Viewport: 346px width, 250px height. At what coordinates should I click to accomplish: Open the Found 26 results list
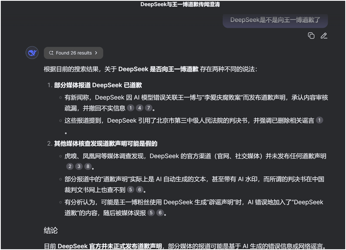pos(74,53)
